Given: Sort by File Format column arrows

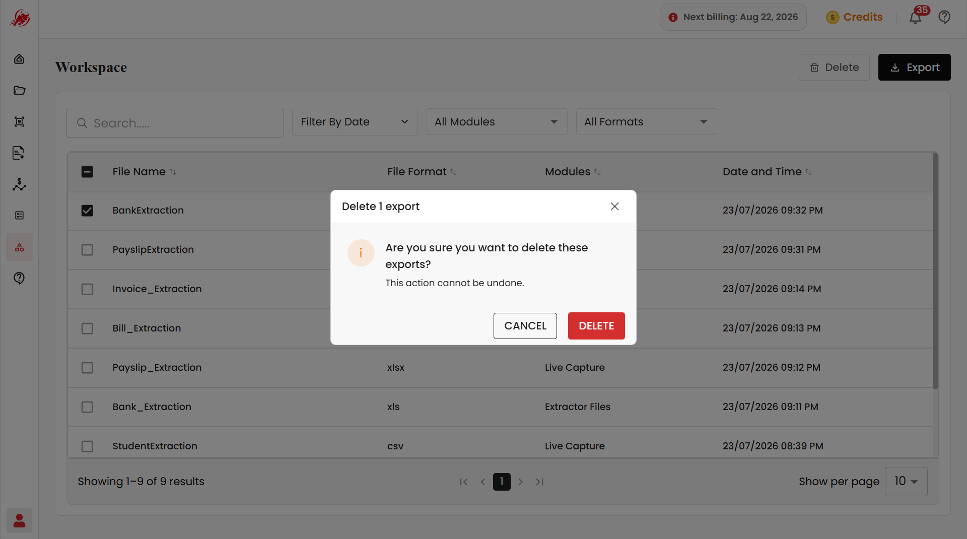Looking at the screenshot, I should point(453,172).
